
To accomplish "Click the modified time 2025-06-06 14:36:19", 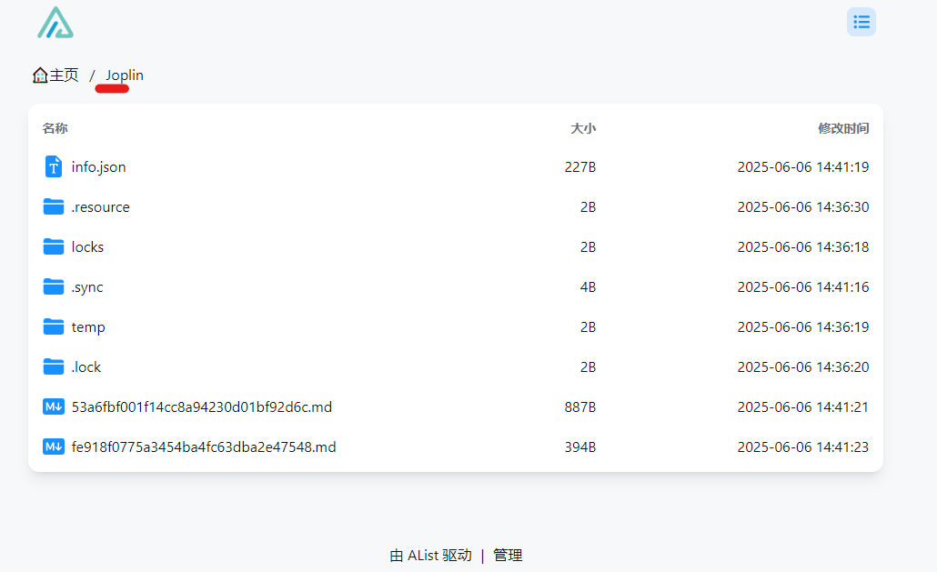I will point(803,326).
